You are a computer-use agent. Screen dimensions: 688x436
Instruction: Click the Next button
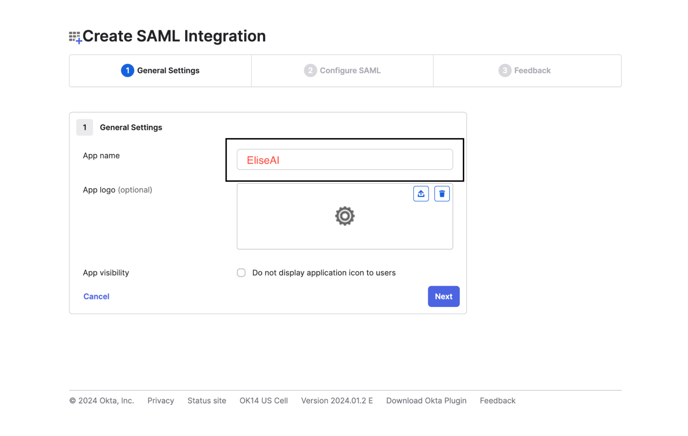coord(443,296)
